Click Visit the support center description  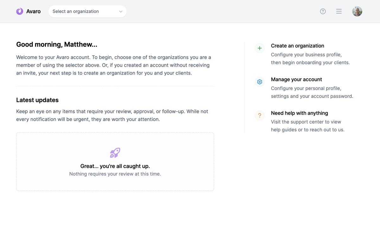point(307,126)
